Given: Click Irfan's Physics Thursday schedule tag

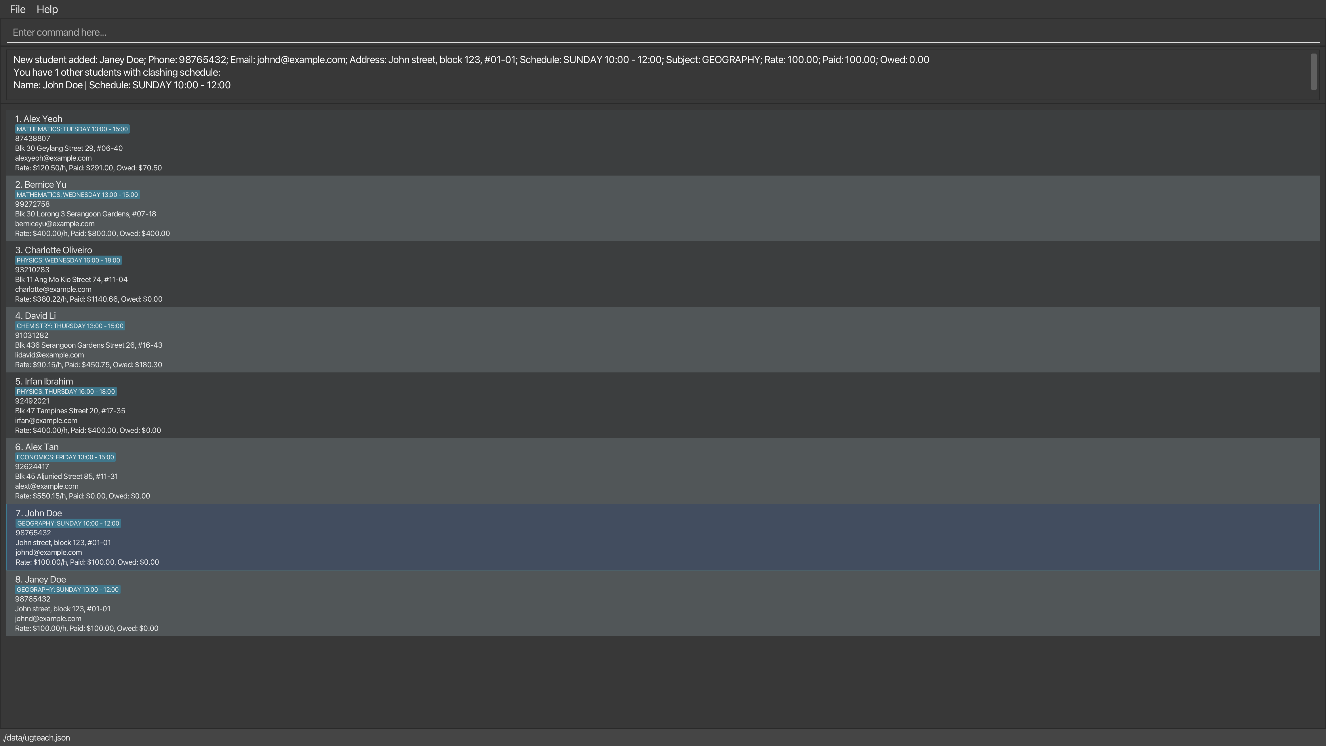Looking at the screenshot, I should click(x=66, y=392).
